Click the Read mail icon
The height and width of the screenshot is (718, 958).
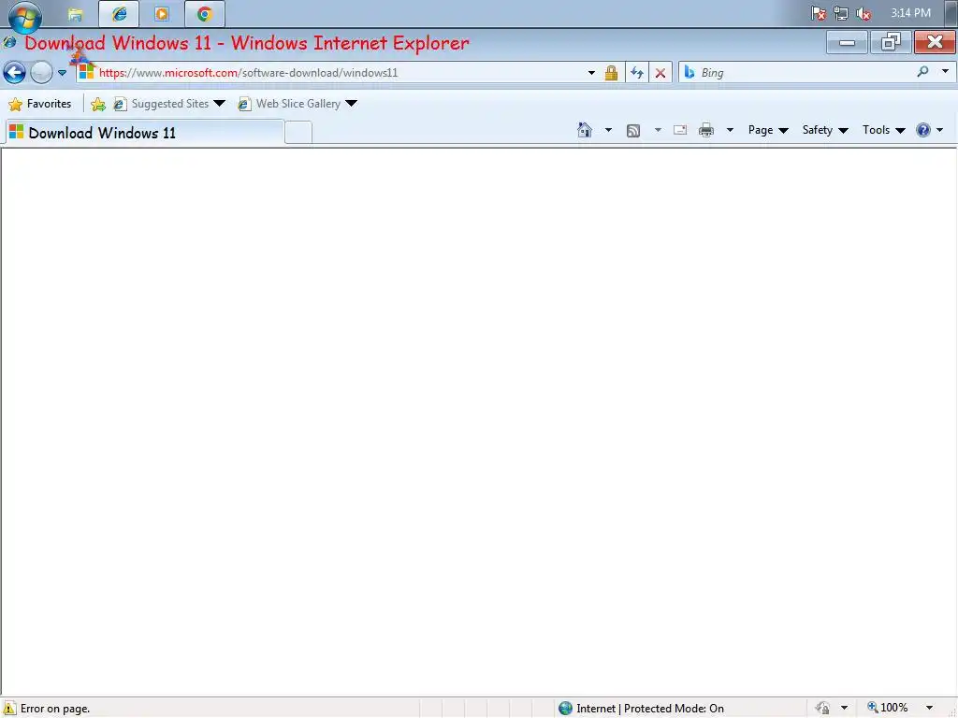click(680, 130)
